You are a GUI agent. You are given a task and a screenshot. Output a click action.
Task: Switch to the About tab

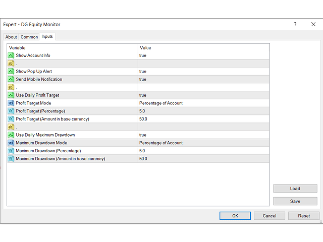(11, 37)
